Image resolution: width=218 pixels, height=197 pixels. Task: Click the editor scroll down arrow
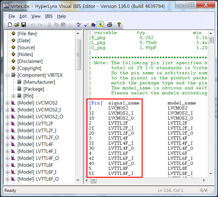point(211,174)
